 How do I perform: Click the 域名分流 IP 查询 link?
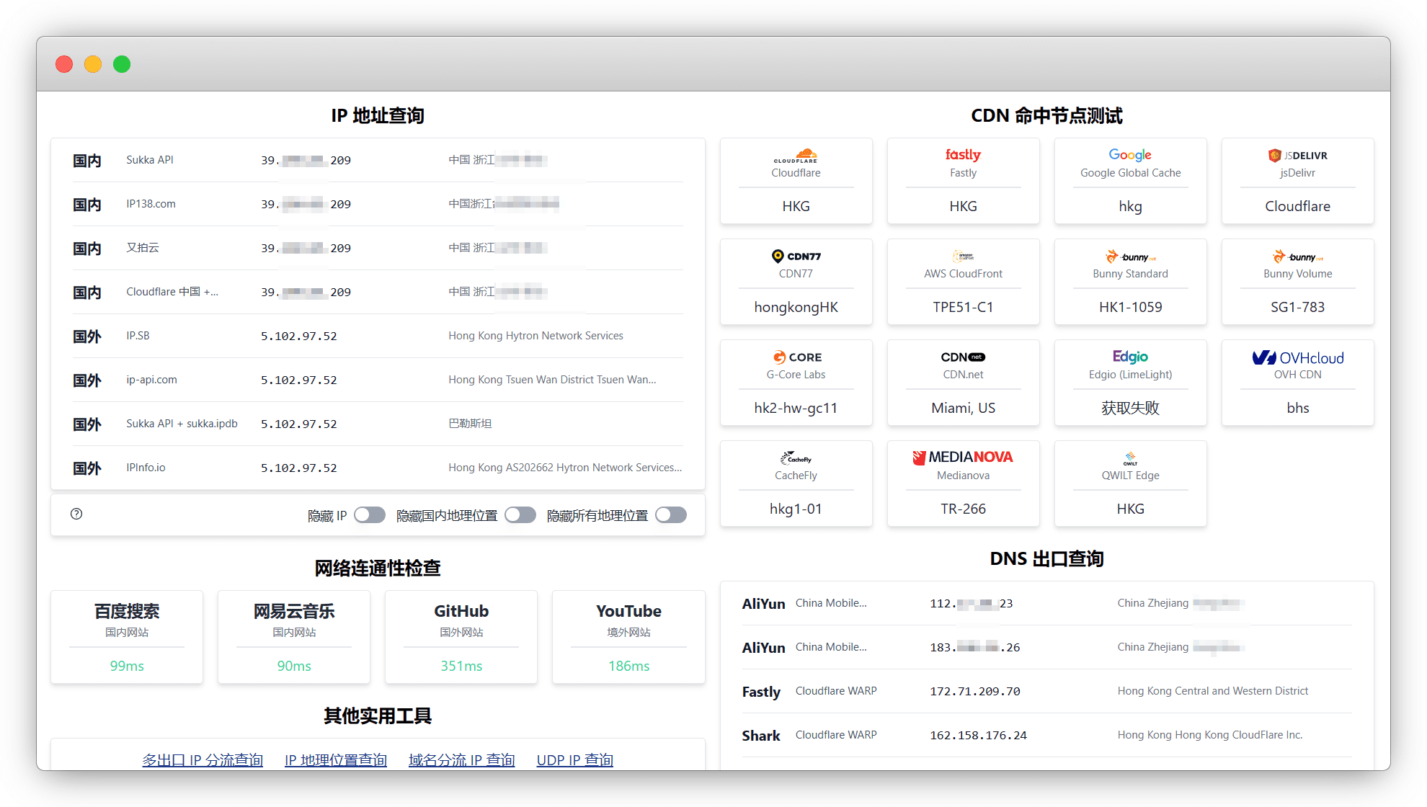pos(461,760)
